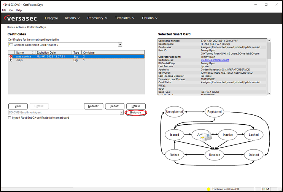Click 'ContentManager,MSCM,OPERATORSERVICE' applets value
Image resolution: width=283 pixels, height=192 pixels.
225,70
